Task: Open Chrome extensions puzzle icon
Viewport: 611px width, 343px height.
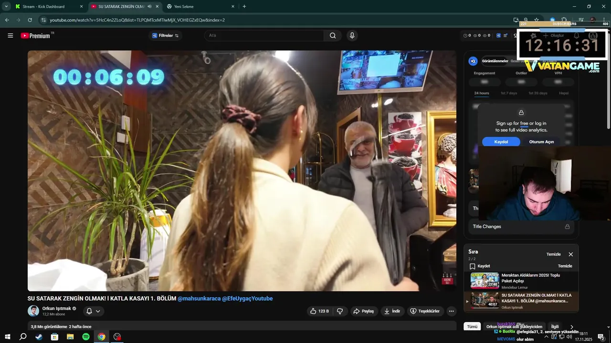Action: [x=564, y=20]
